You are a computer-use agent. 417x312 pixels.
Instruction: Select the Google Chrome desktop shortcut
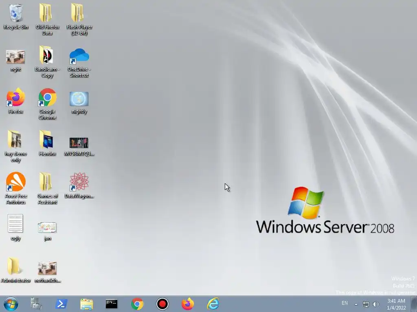coord(47,104)
